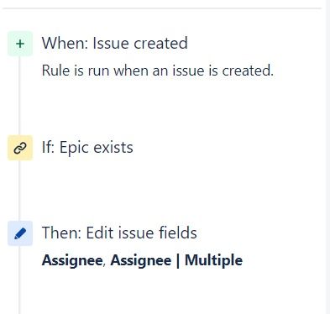This screenshot has width=330, height=314.
Task: Open the blue pencil edit action icon
Action: pos(20,233)
